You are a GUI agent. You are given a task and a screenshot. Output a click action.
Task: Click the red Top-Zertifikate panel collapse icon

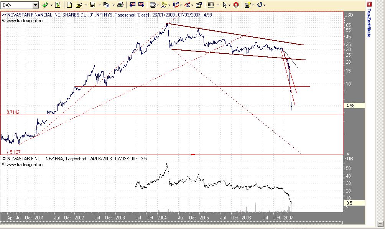tap(369, 4)
